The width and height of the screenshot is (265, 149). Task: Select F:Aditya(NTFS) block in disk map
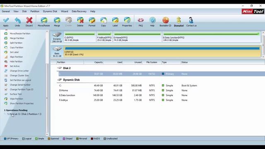[104, 37]
